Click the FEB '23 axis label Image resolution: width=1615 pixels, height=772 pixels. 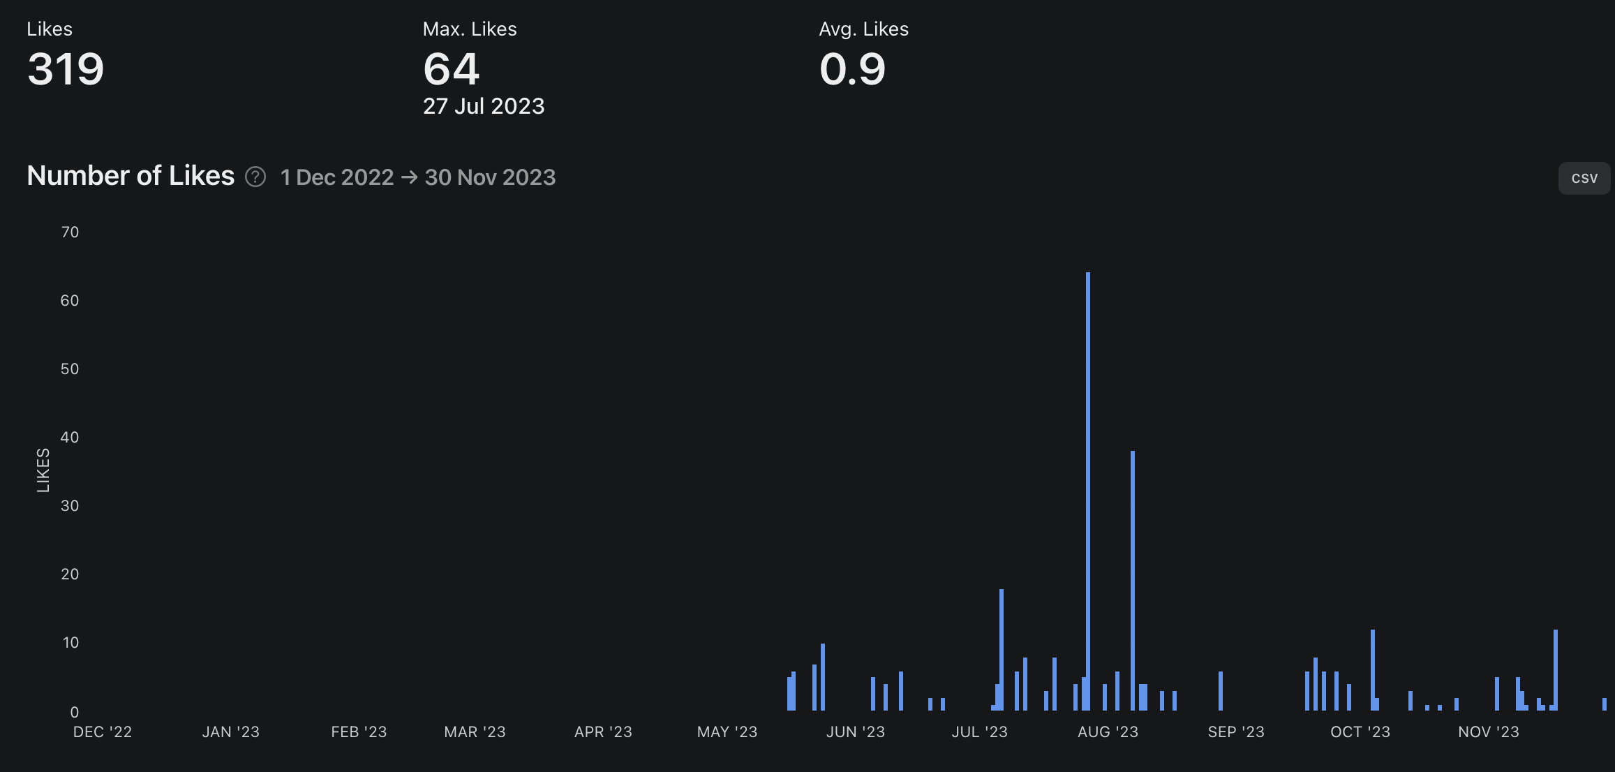359,732
